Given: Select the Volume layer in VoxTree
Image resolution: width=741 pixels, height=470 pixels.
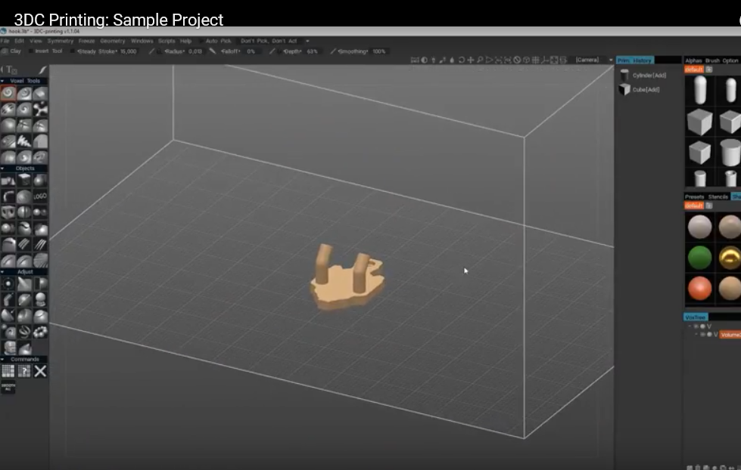Looking at the screenshot, I should tap(730, 335).
